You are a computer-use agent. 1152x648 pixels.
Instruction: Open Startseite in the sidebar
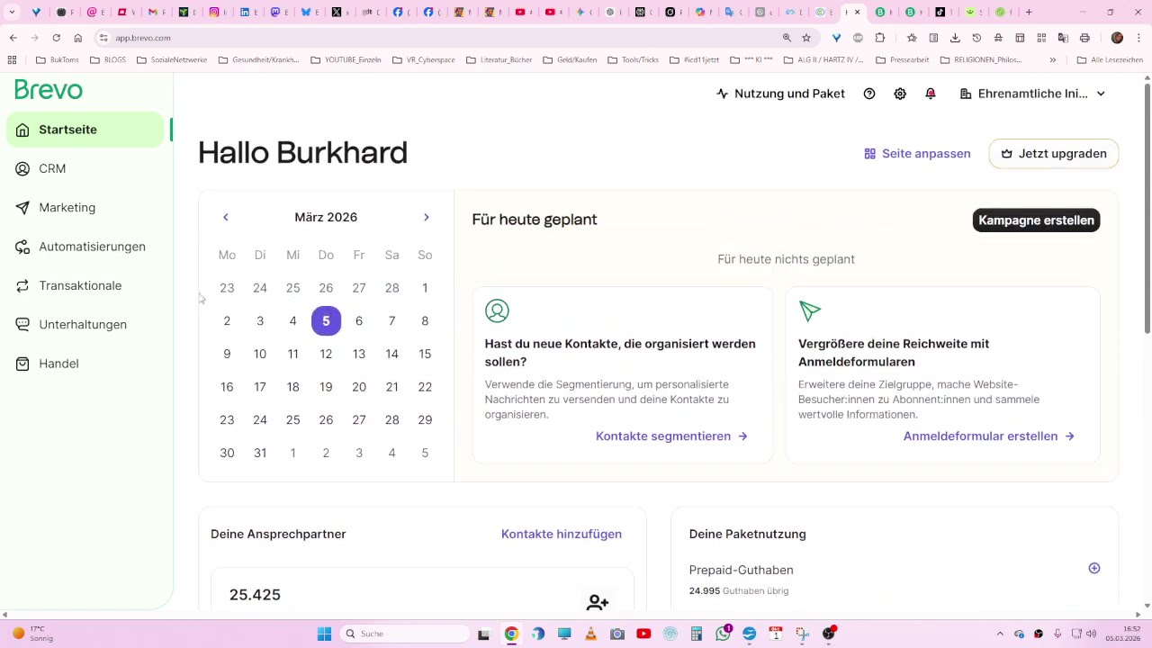coord(86,130)
